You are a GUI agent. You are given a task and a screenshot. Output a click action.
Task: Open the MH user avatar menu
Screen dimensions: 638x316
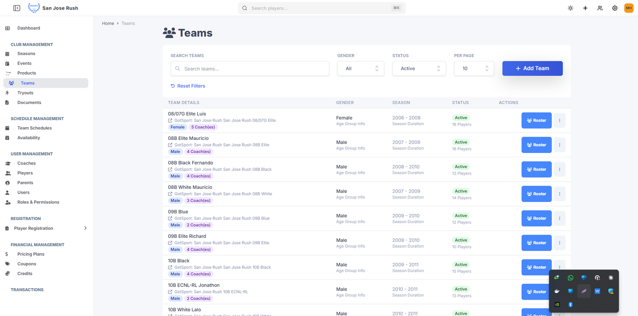(629, 8)
